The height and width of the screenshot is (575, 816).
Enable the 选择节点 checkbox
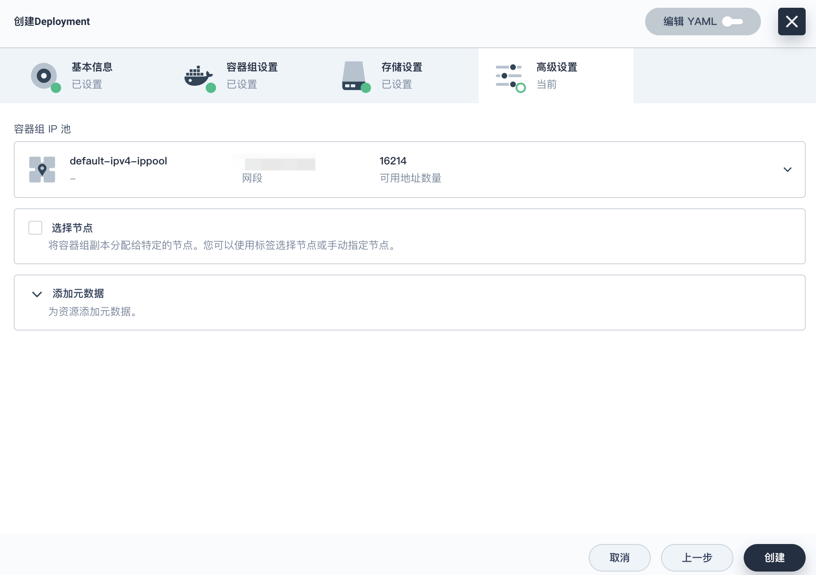click(35, 228)
